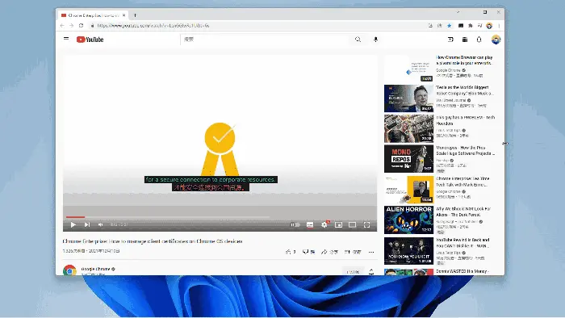Viewport: 565px width, 318px height.
Task: Enable theater mode
Action: [353, 224]
